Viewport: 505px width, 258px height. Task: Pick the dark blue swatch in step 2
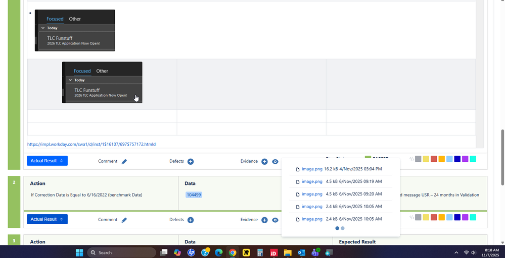click(457, 217)
